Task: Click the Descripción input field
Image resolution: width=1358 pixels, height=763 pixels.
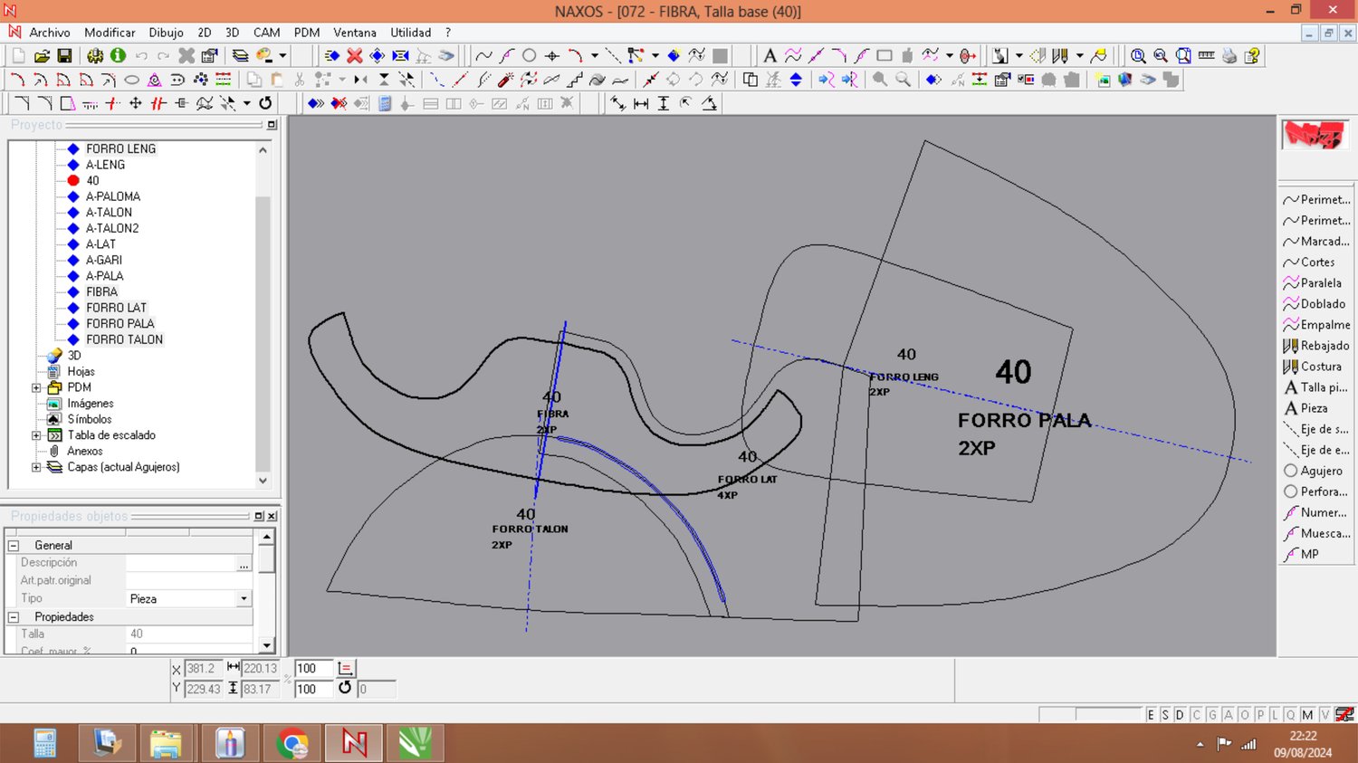Action: pyautogui.click(x=181, y=563)
